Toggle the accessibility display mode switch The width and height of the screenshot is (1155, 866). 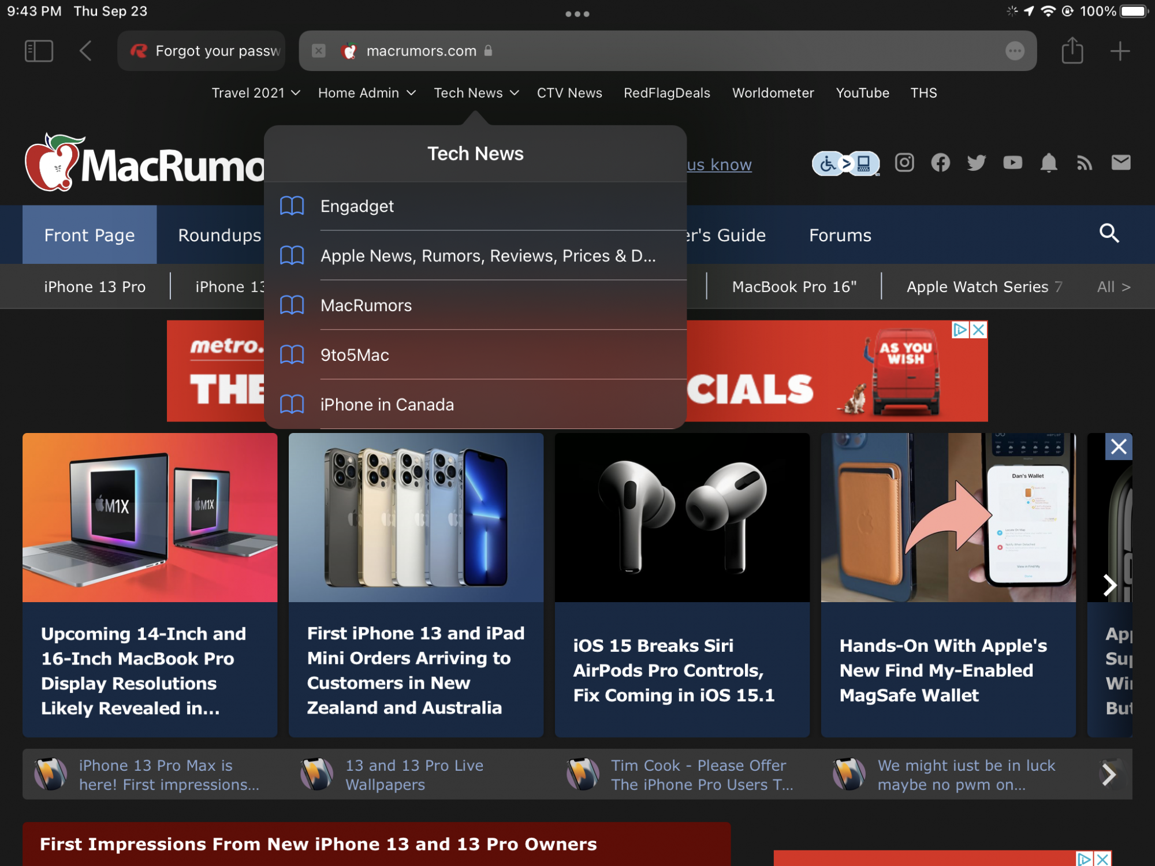tap(845, 164)
